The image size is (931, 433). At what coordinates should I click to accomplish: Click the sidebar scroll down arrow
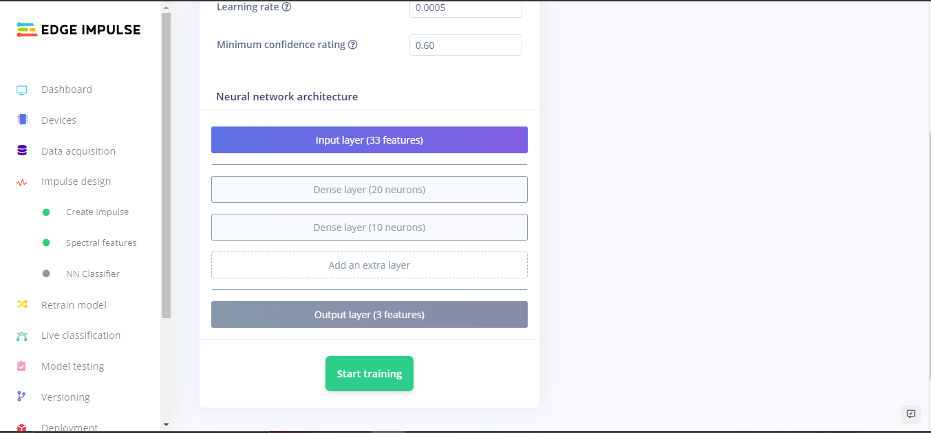click(x=166, y=425)
